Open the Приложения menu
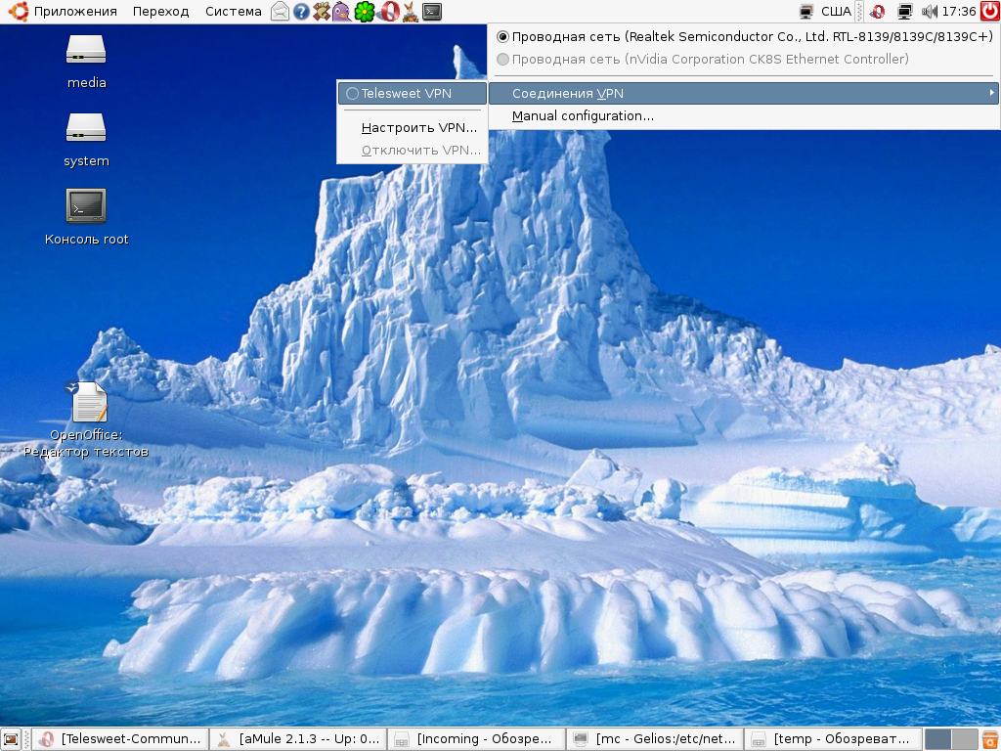1001x751 pixels. tap(74, 12)
